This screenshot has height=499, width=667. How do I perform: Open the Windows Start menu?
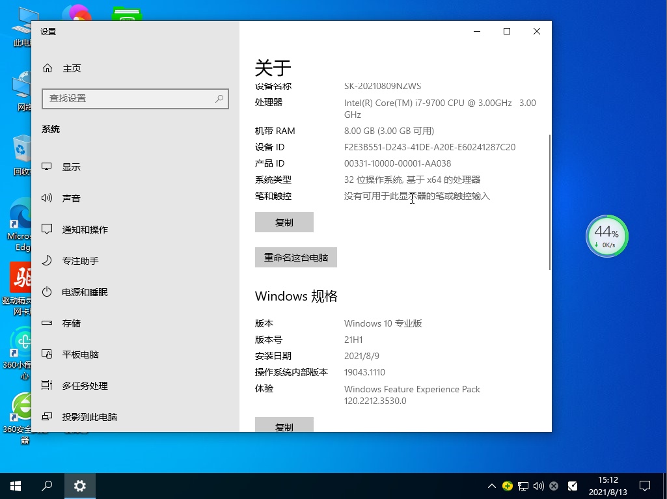point(16,485)
